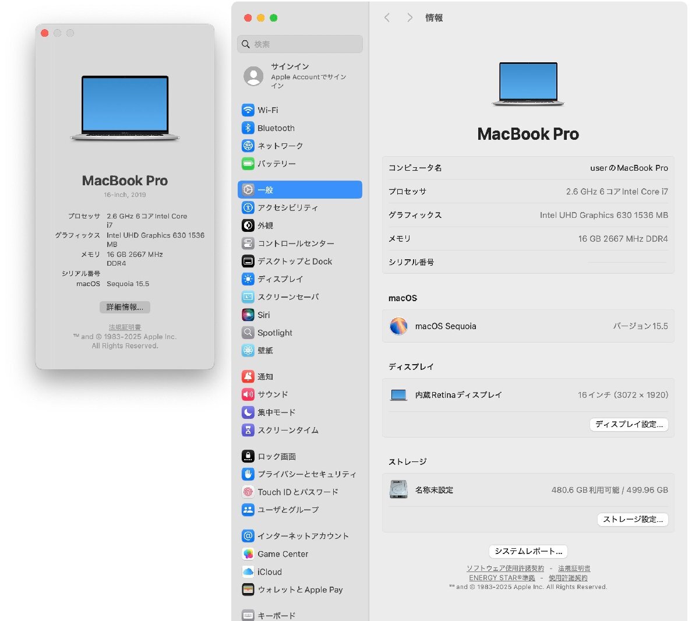Click the ストレージ設定... button
Image resolution: width=699 pixels, height=621 pixels.
click(633, 520)
